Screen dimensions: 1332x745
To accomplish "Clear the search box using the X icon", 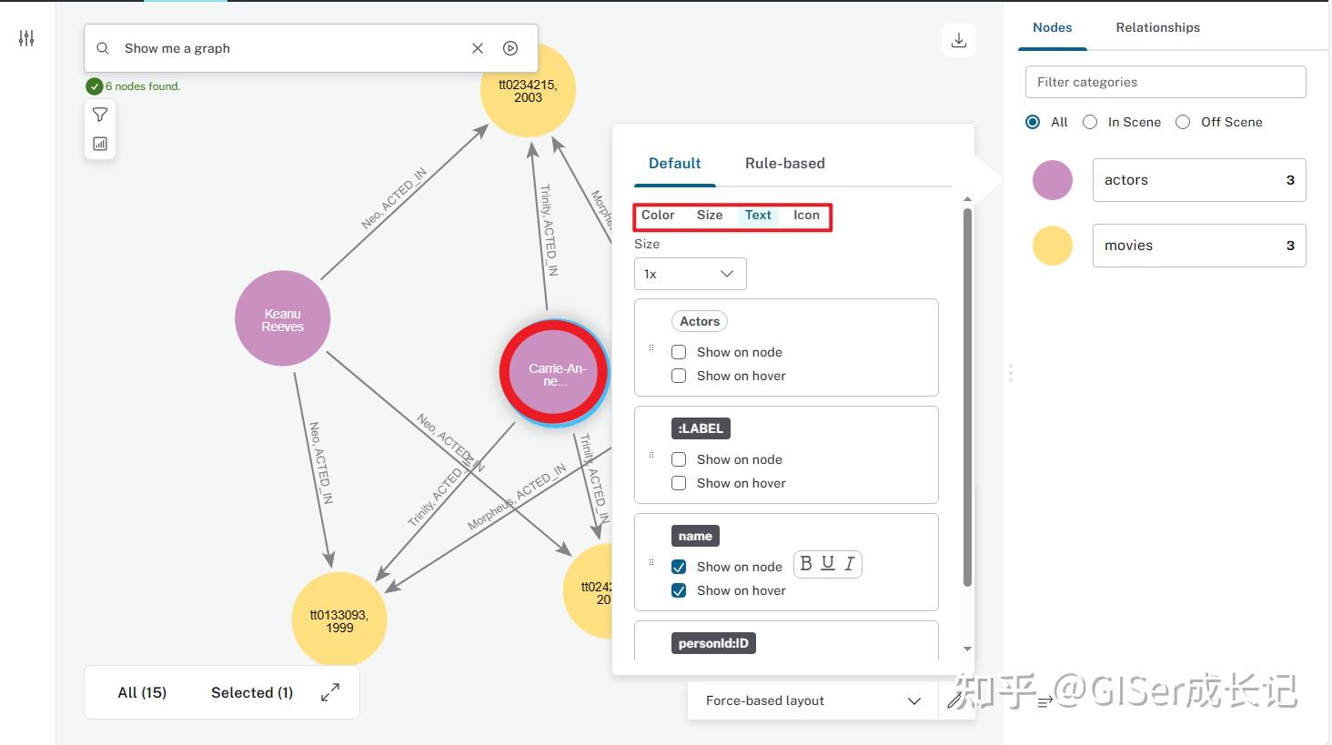I will click(x=478, y=47).
